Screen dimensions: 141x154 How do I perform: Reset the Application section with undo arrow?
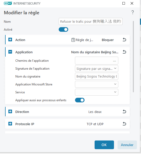click(124, 52)
